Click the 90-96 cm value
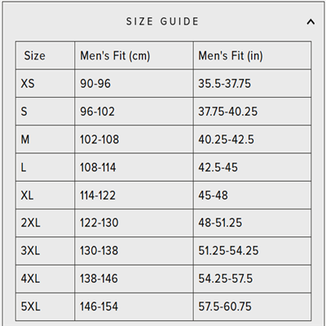The height and width of the screenshot is (326, 326). 95,83
